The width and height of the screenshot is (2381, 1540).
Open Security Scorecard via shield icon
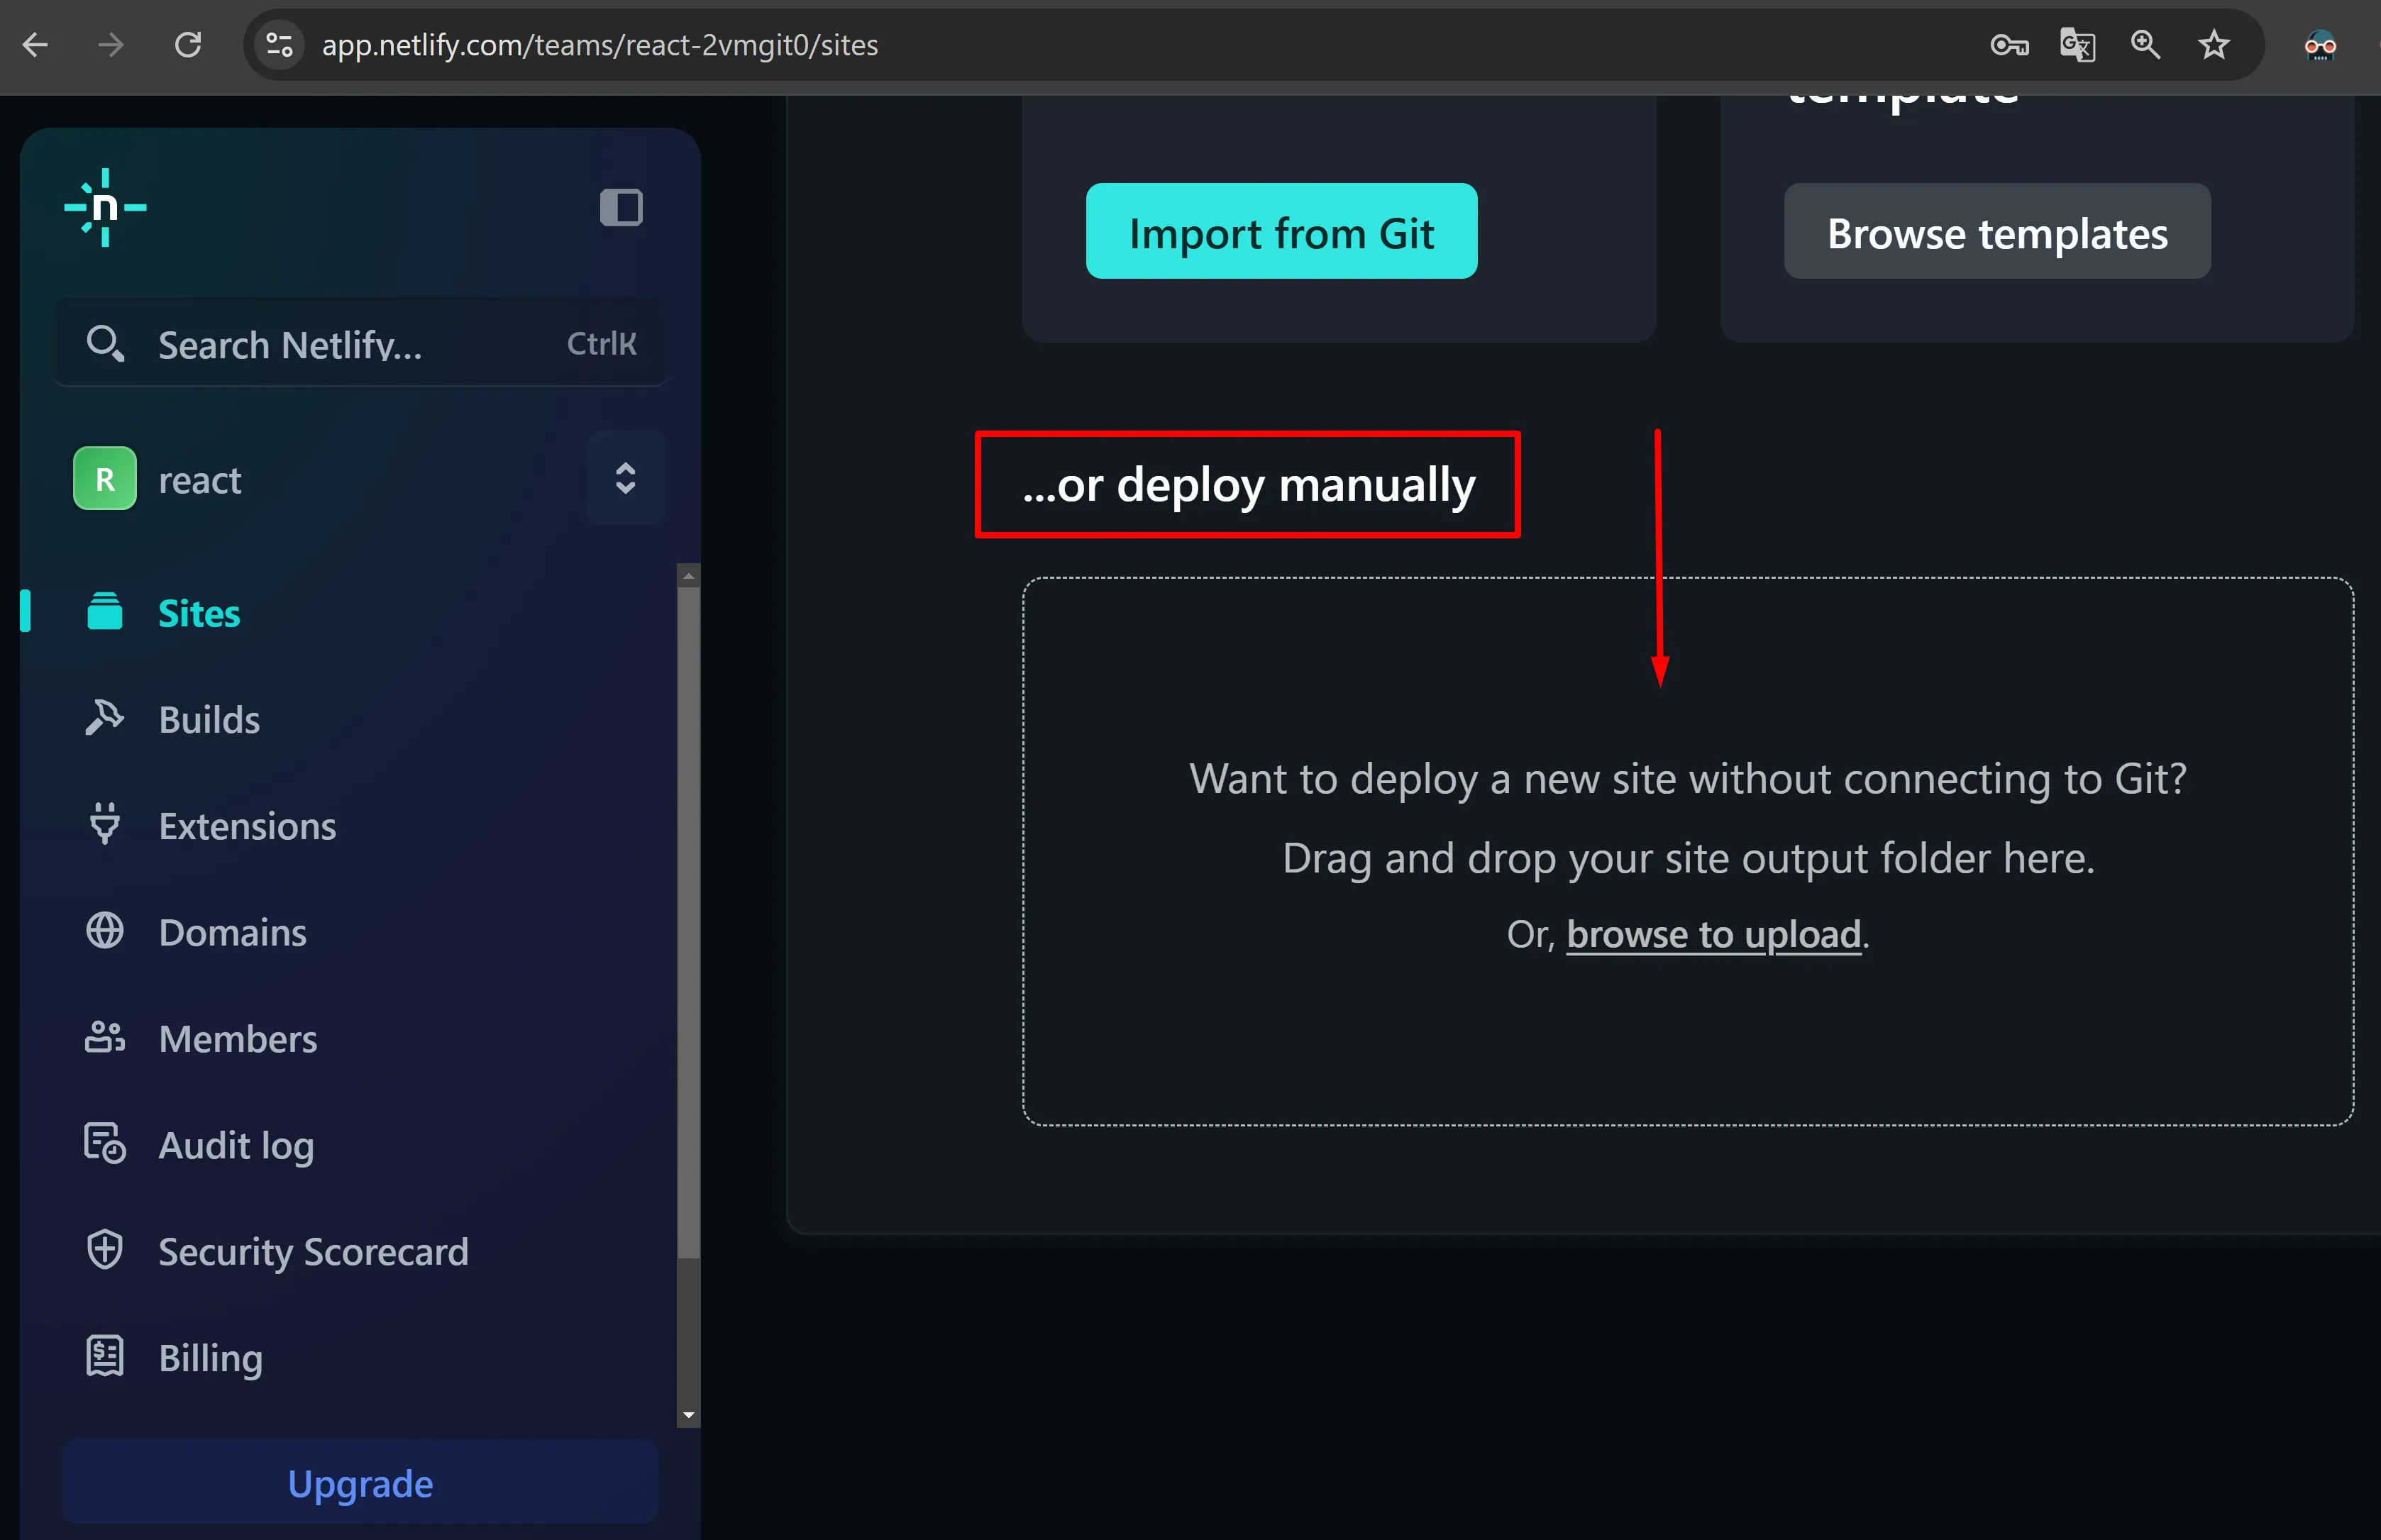click(104, 1250)
